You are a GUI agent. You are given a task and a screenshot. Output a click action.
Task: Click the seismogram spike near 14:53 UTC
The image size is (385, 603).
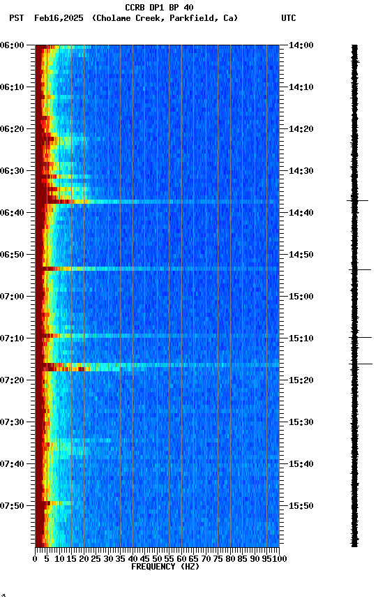tap(360, 269)
